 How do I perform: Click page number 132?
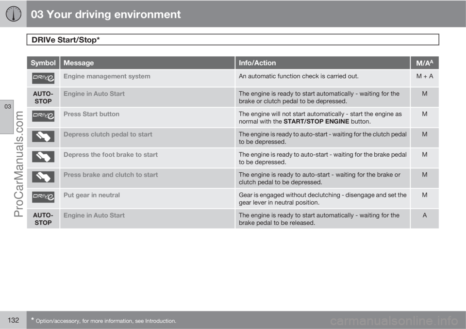tap(14, 320)
